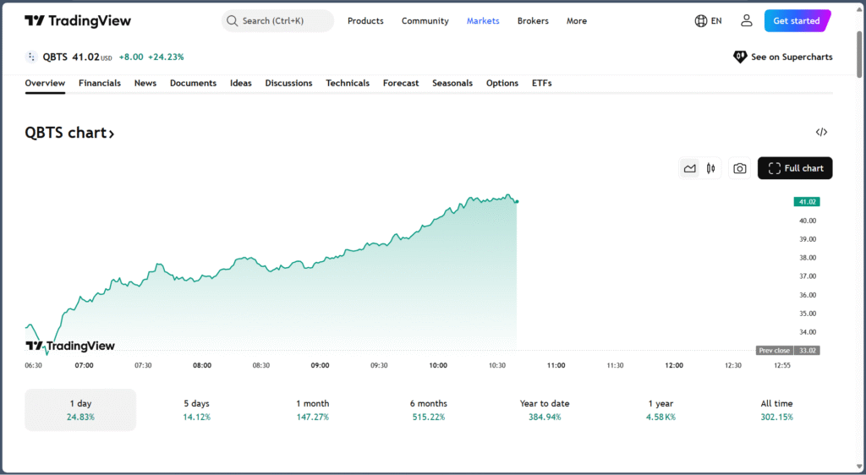Screen dimensions: 866x475
Task: Switch to the Financials tab
Action: click(x=100, y=83)
